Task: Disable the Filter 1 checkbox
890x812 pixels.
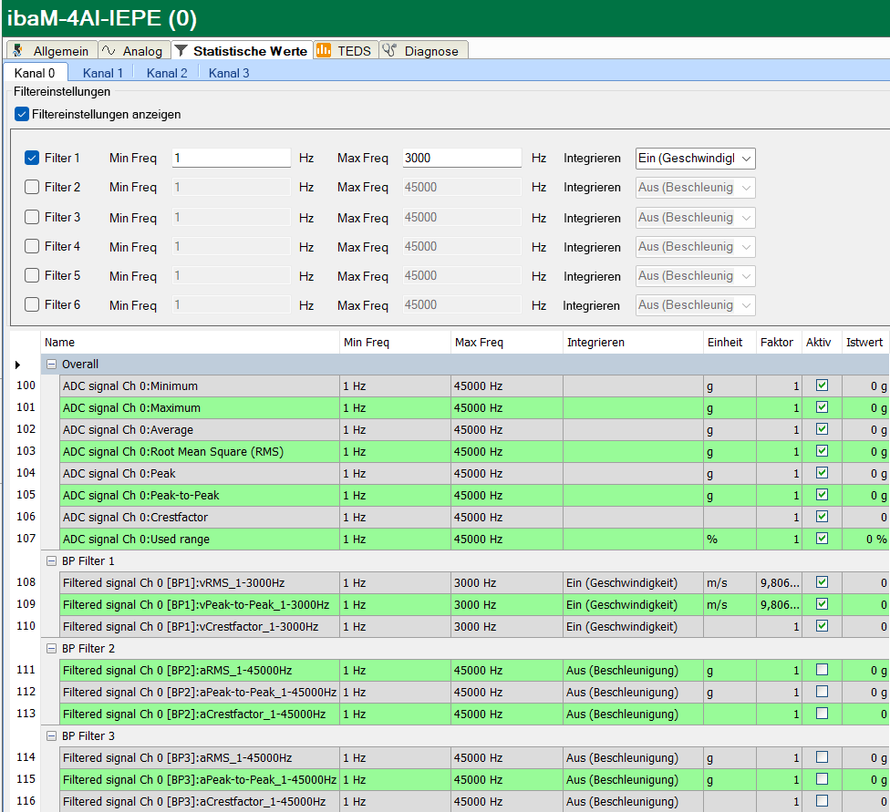Action: pyautogui.click(x=32, y=159)
